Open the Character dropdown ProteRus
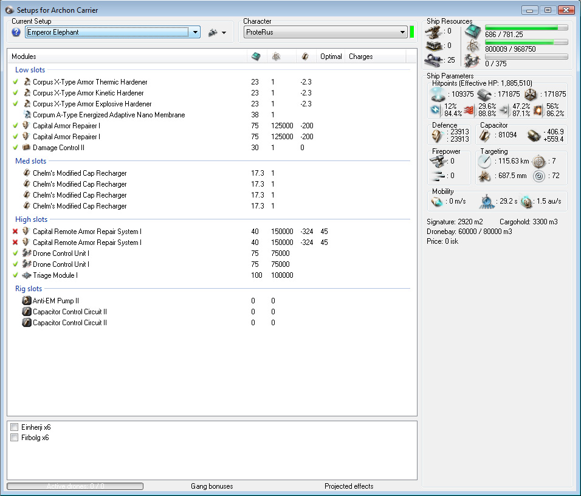Screen dimensions: 581x496 click(x=325, y=32)
